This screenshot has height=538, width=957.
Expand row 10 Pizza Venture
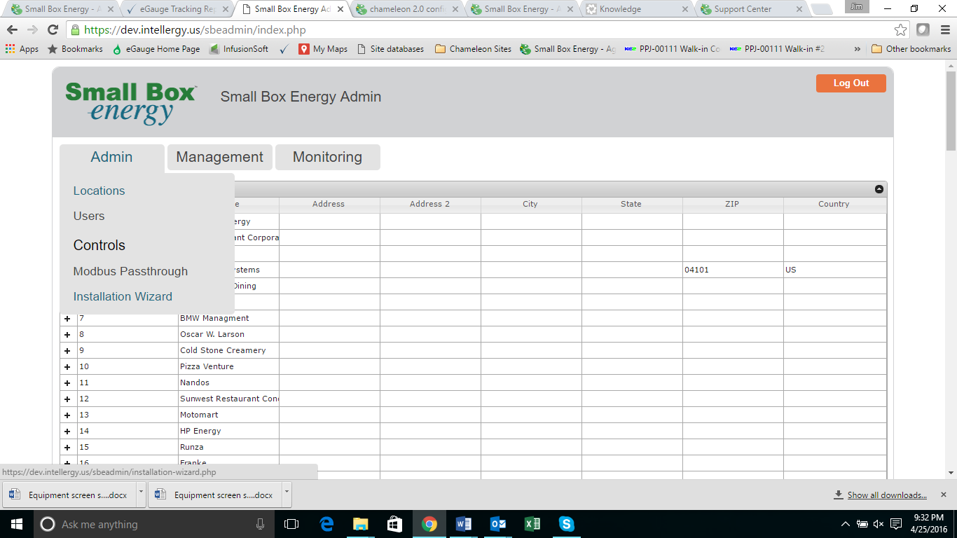click(x=67, y=367)
